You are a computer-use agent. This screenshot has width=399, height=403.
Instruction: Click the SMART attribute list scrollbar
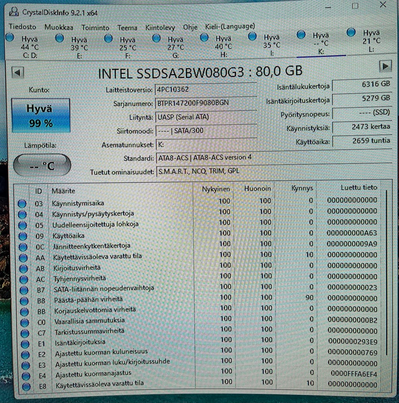(386, 272)
